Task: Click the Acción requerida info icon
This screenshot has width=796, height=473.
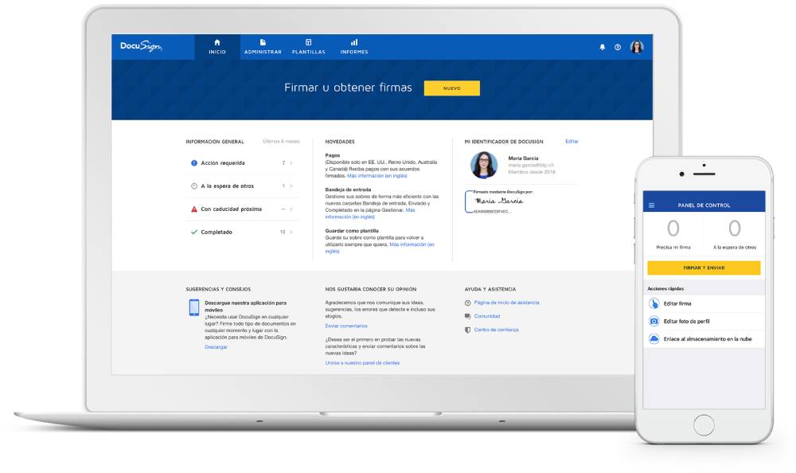Action: point(193,162)
